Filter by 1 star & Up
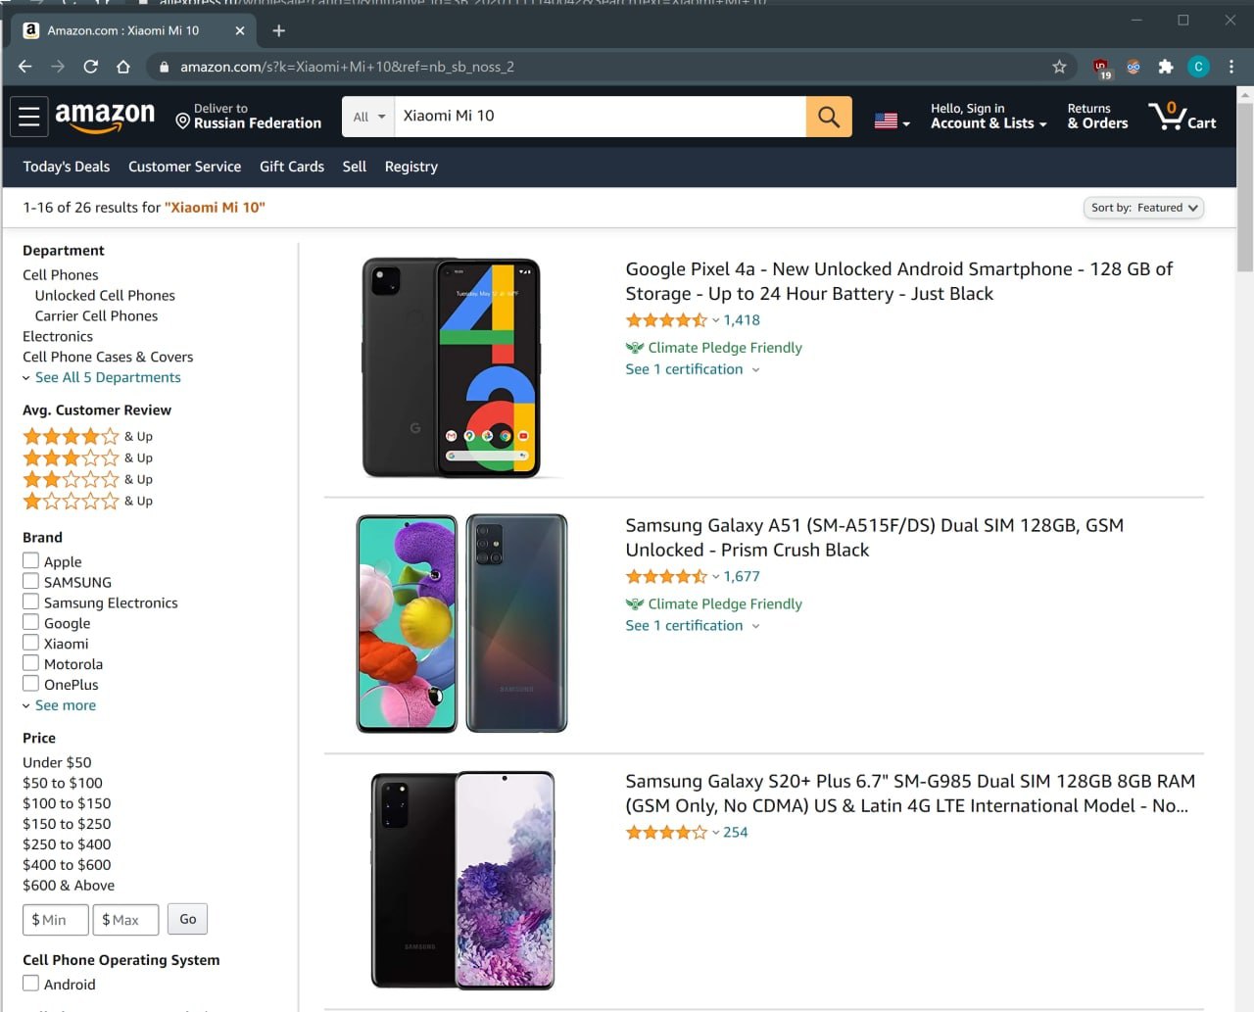Image resolution: width=1254 pixels, height=1012 pixels. click(x=88, y=501)
